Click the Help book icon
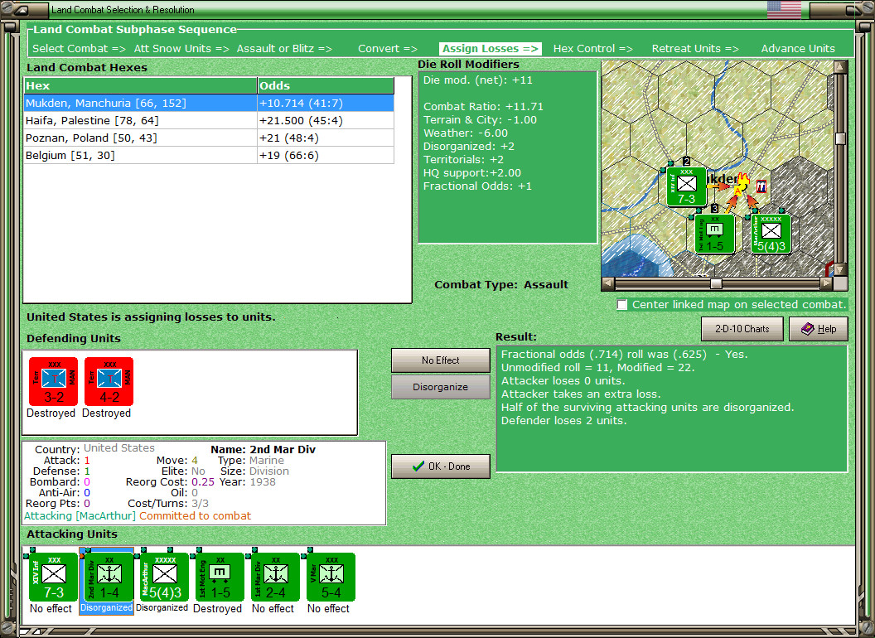 click(x=808, y=329)
